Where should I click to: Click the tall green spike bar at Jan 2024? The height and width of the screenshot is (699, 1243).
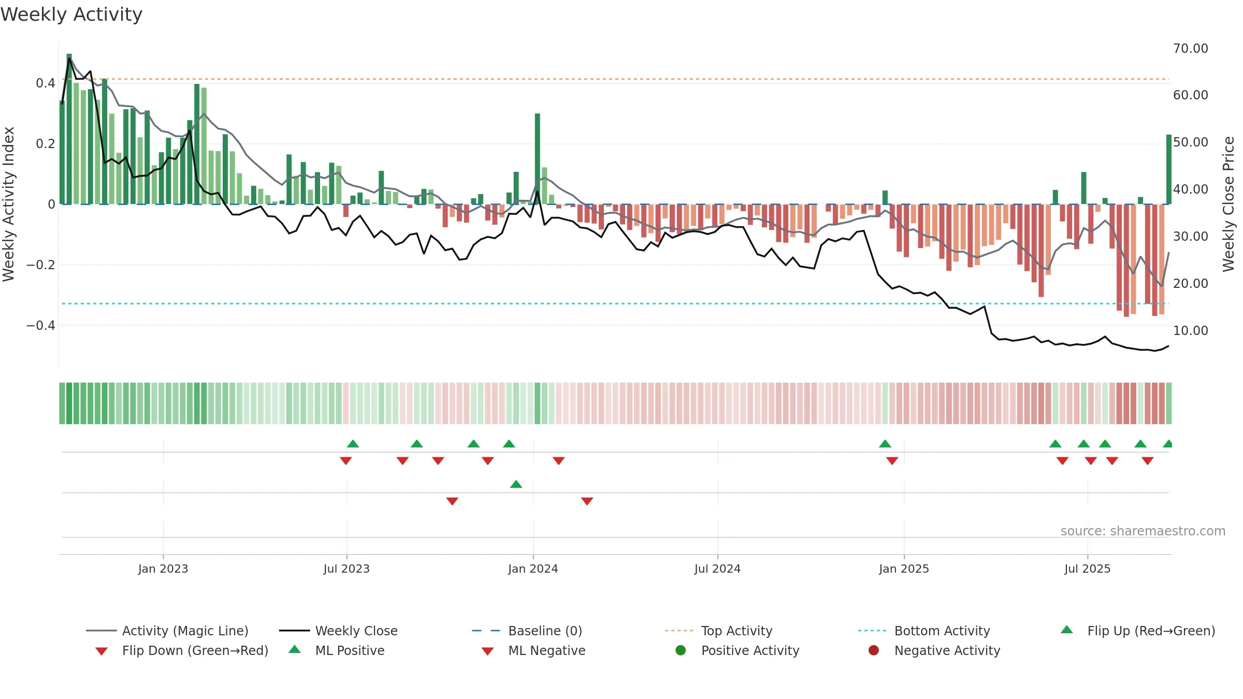538,158
